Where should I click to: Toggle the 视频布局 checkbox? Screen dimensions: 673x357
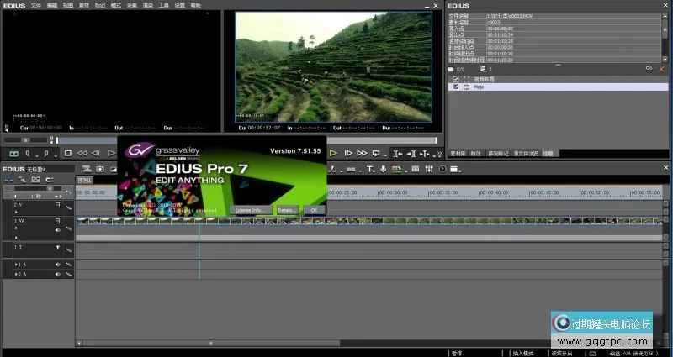456,78
